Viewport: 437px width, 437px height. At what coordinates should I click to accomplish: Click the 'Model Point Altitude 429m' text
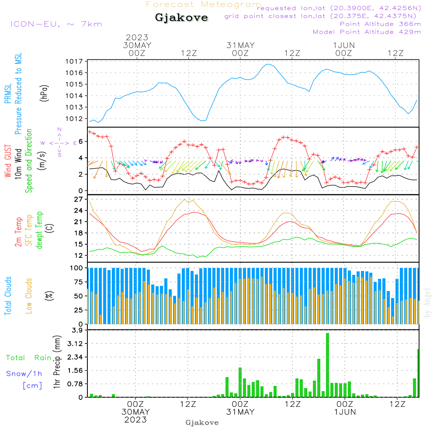(x=367, y=32)
